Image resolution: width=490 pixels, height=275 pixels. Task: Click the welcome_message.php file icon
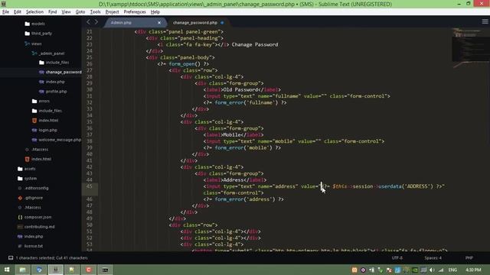pos(34,140)
